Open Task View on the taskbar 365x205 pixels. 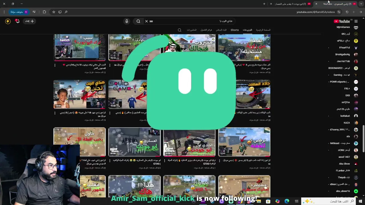tap(297, 201)
